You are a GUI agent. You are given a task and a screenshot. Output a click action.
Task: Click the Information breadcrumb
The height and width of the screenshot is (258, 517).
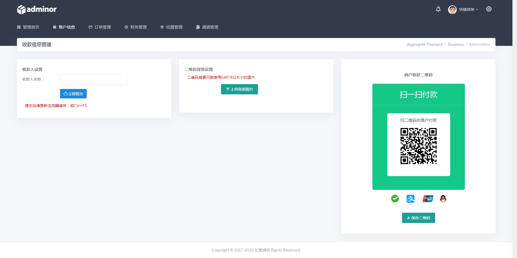480,44
